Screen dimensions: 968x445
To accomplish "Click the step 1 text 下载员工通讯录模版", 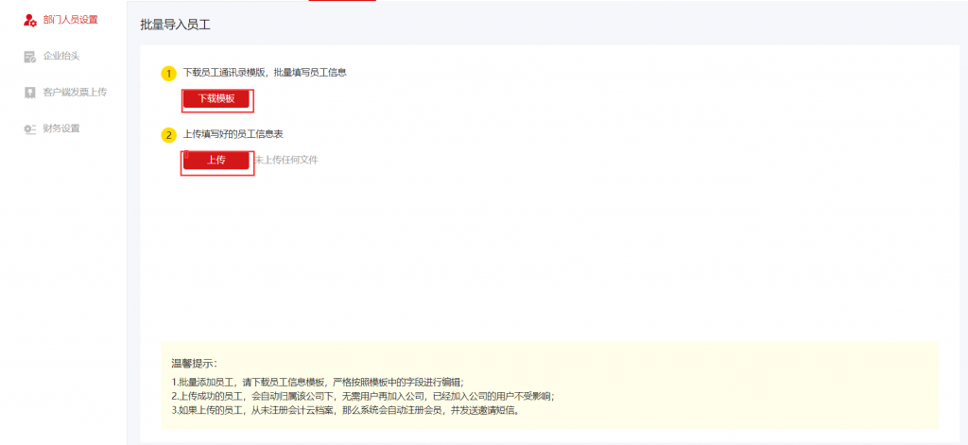I will click(265, 73).
